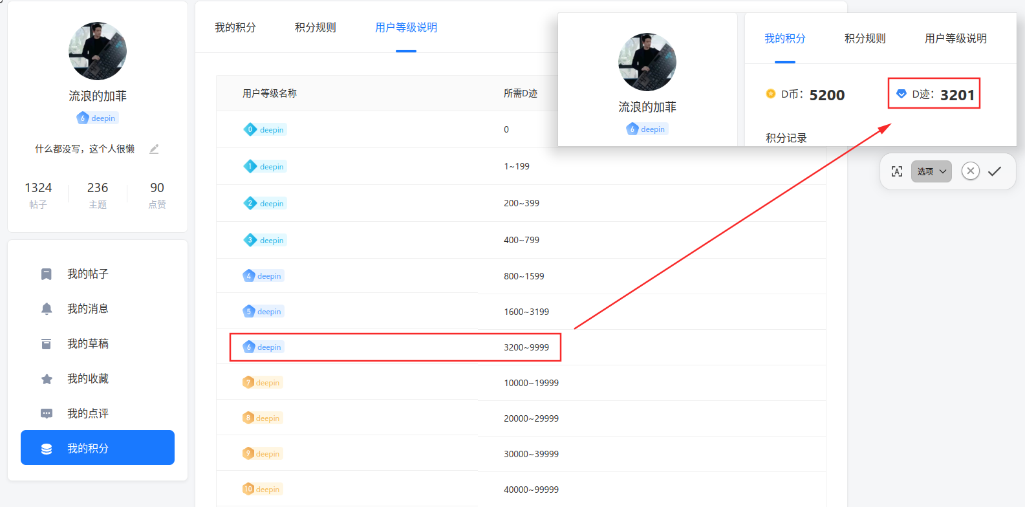1025x507 pixels.
Task: Click the 20000~29999 cell
Action: 532,418
